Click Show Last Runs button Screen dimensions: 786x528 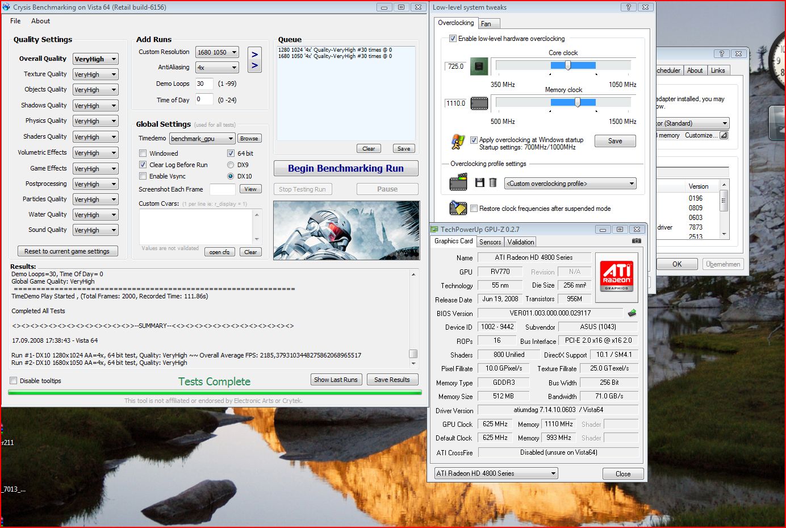pos(336,380)
